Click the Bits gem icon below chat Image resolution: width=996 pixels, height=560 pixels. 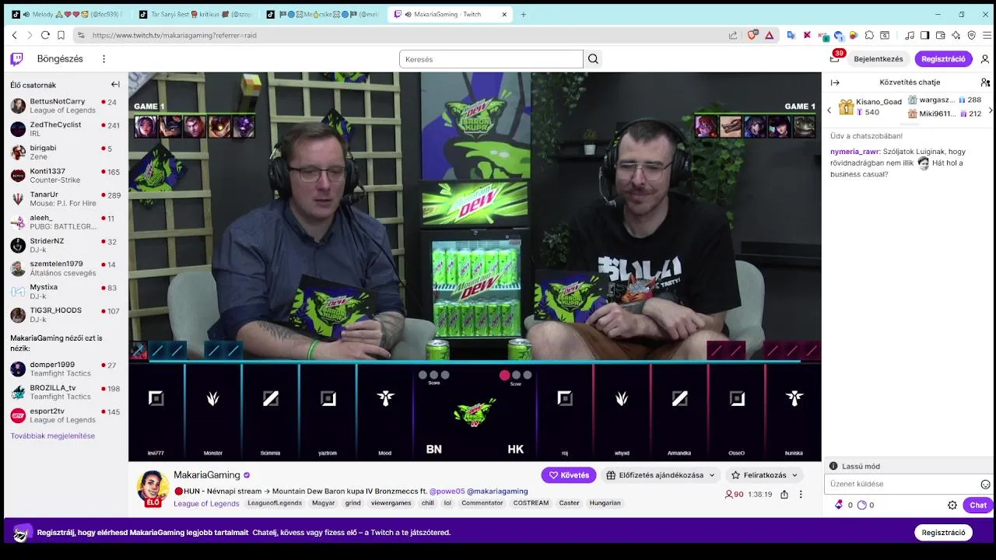pos(839,505)
